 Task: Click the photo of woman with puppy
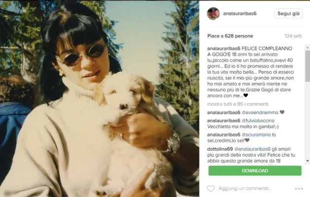(99, 98)
